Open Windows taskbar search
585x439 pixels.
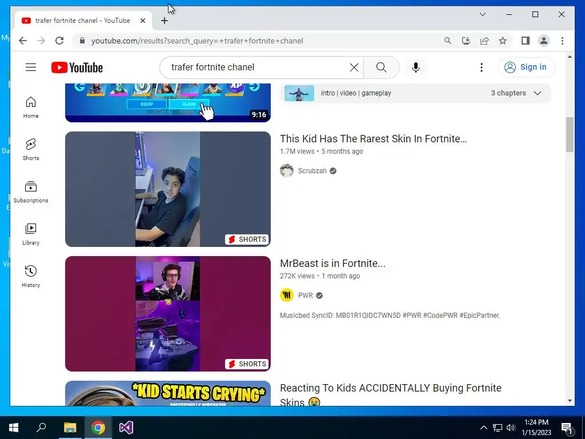(x=41, y=428)
